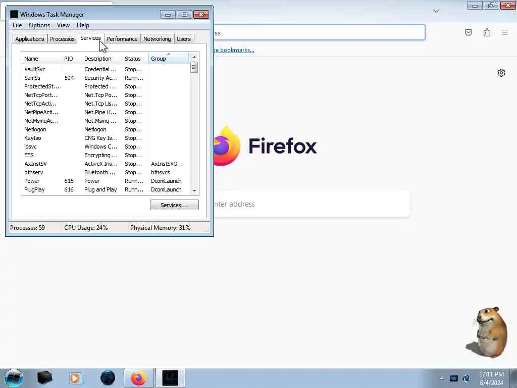Select the bthserv service row

[106, 172]
